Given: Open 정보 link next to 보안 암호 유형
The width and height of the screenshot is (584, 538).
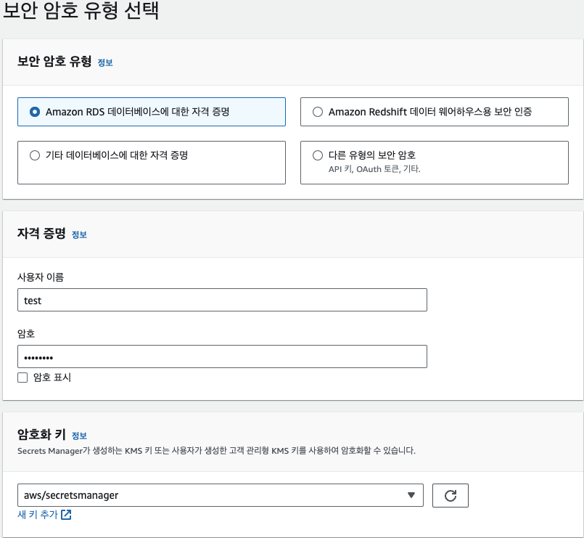Looking at the screenshot, I should tap(105, 62).
